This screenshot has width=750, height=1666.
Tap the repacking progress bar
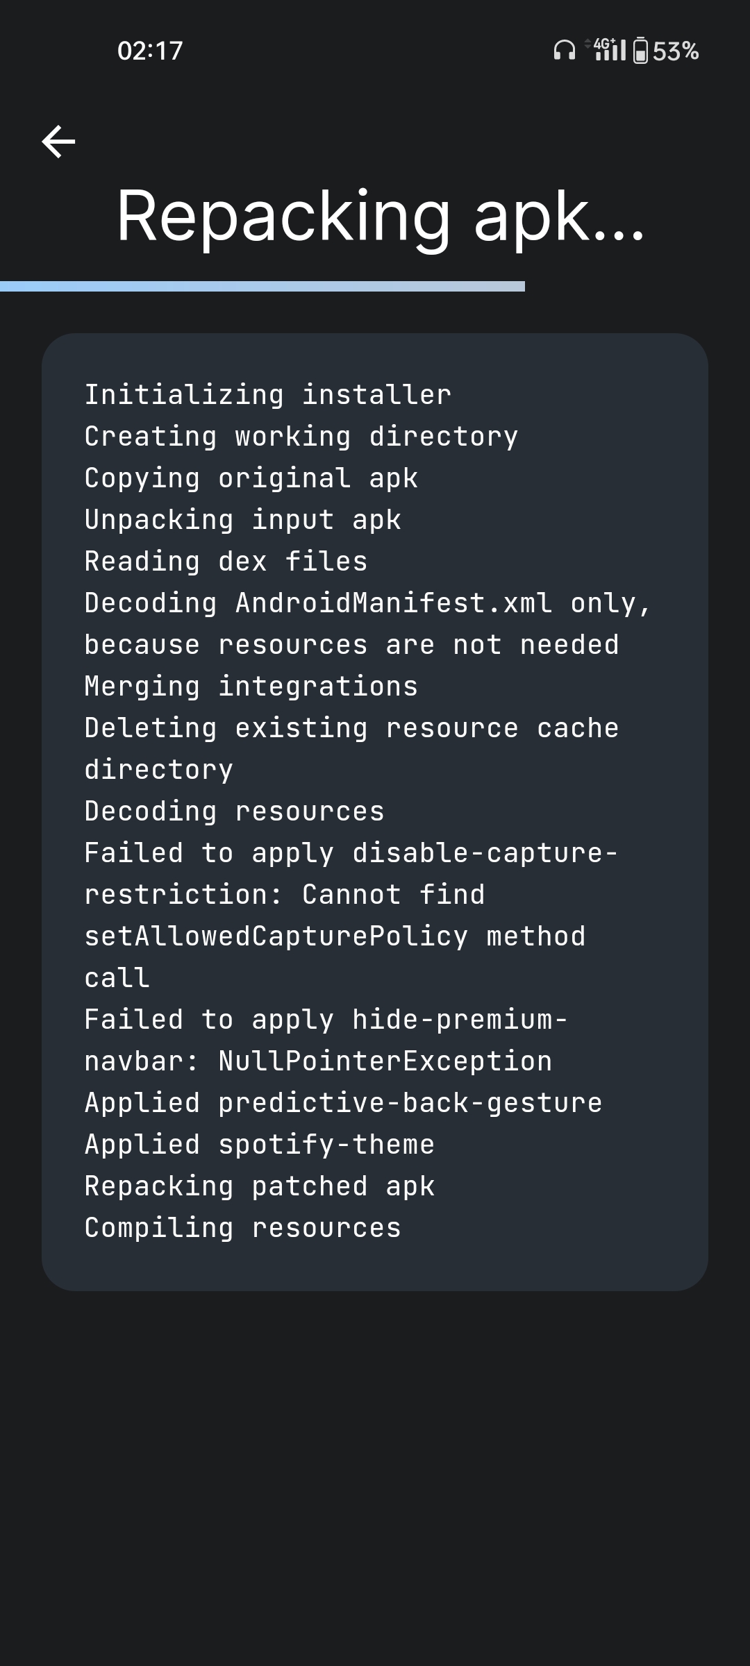262,285
